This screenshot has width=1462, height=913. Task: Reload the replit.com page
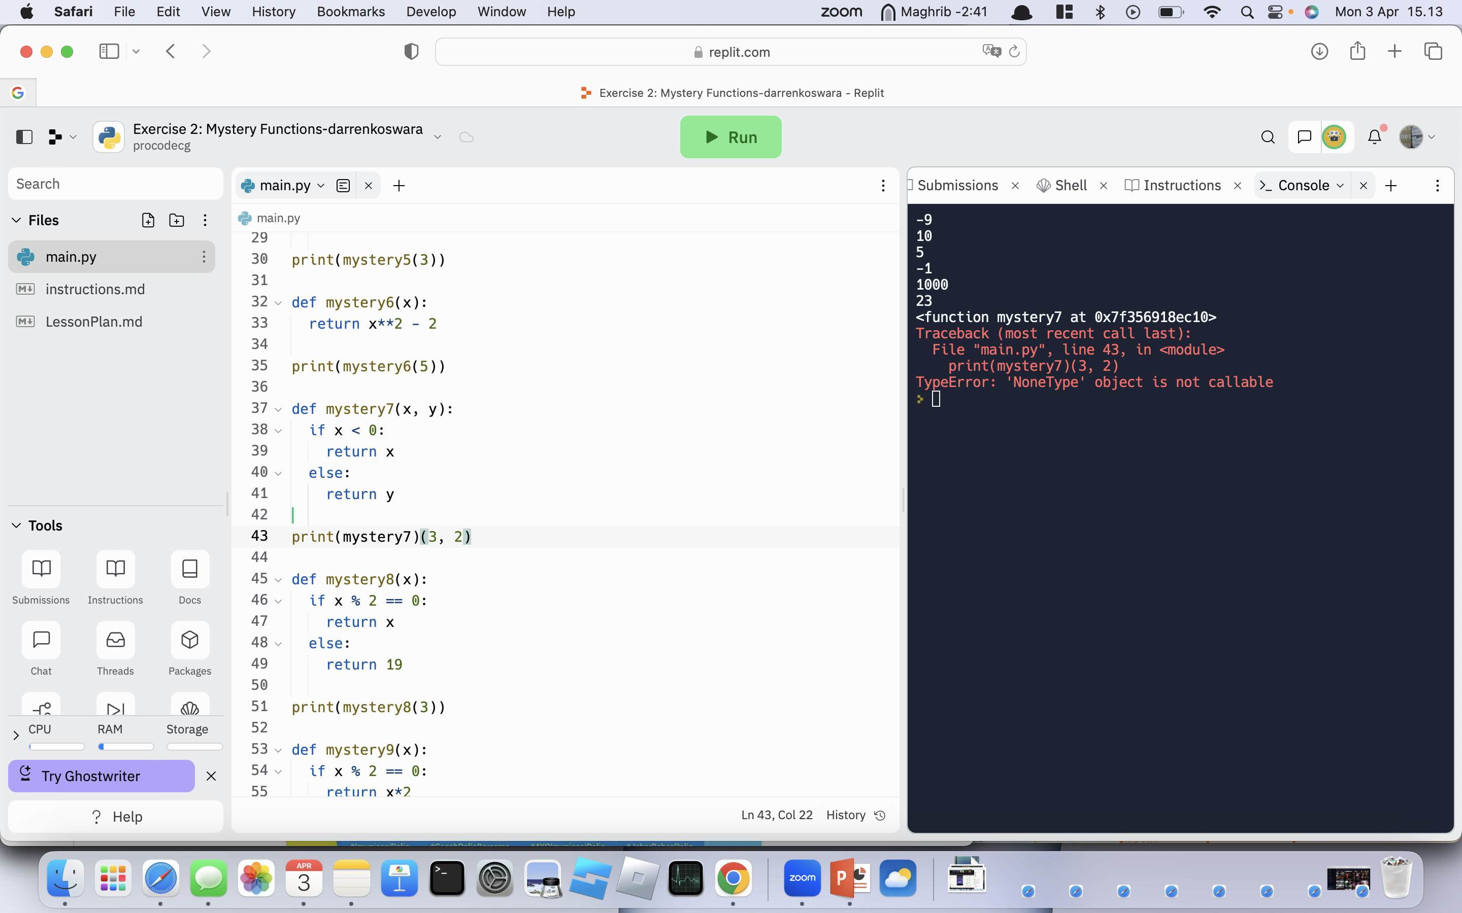(x=1014, y=52)
